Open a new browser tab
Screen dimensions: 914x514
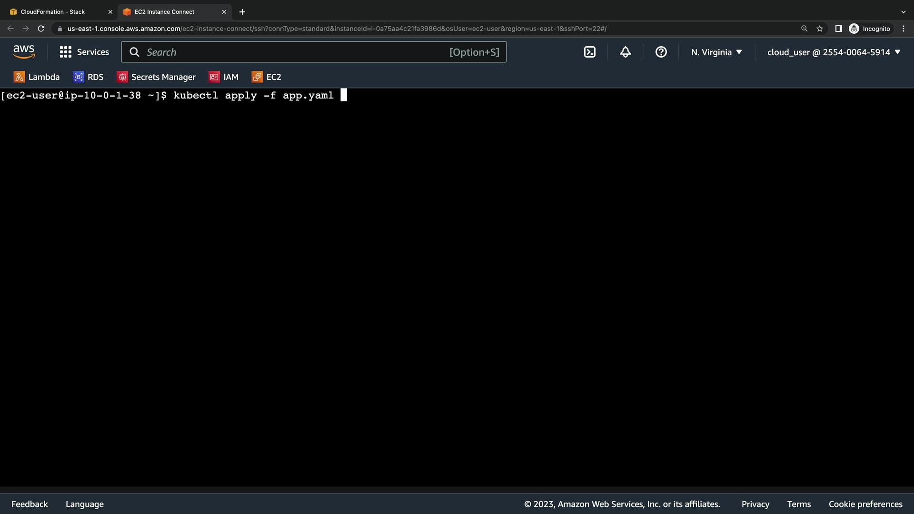coord(242,12)
